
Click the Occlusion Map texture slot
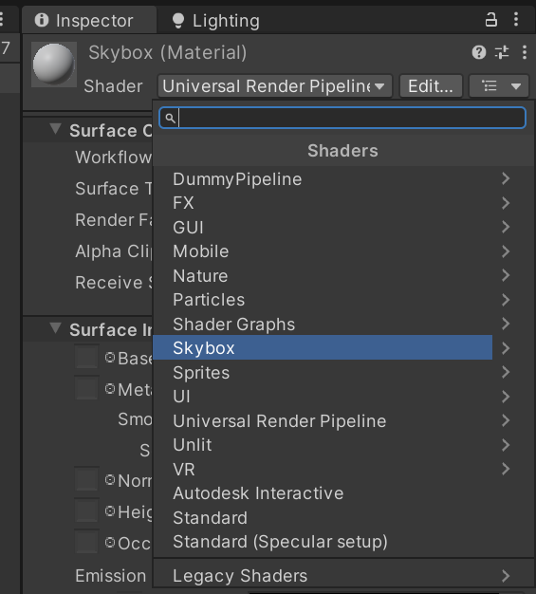coord(86,542)
